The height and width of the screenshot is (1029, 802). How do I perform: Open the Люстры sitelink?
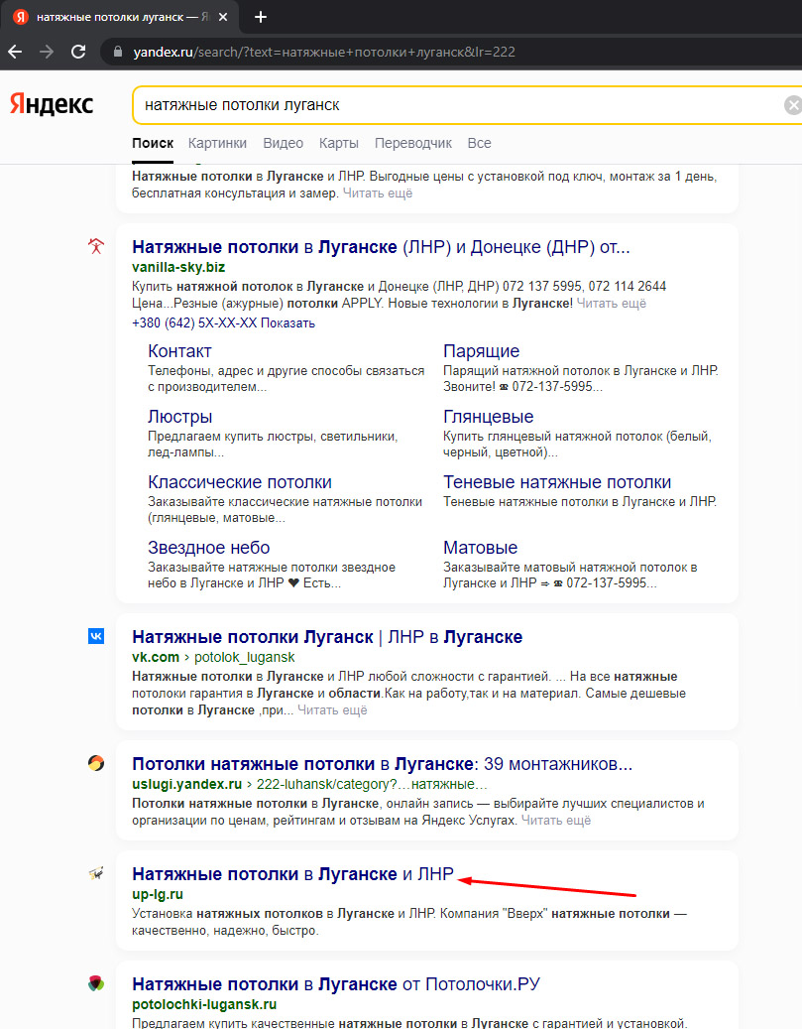(179, 417)
